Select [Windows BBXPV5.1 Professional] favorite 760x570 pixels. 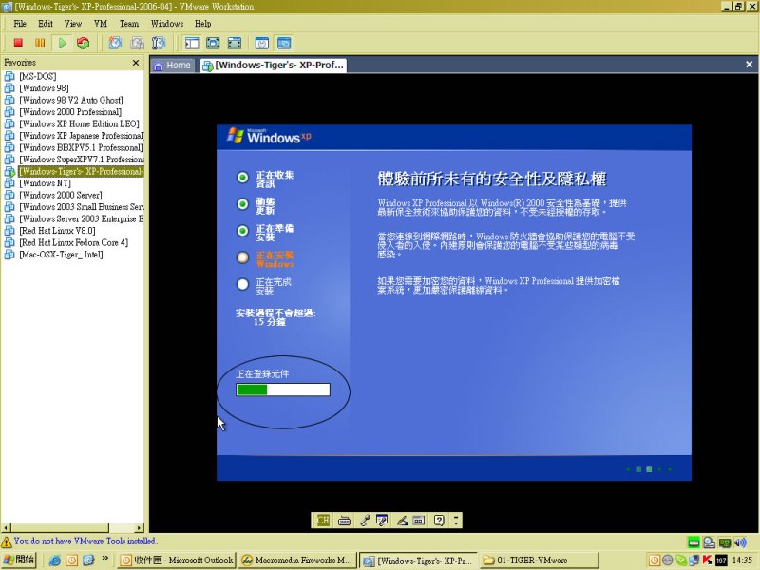pyautogui.click(x=81, y=147)
